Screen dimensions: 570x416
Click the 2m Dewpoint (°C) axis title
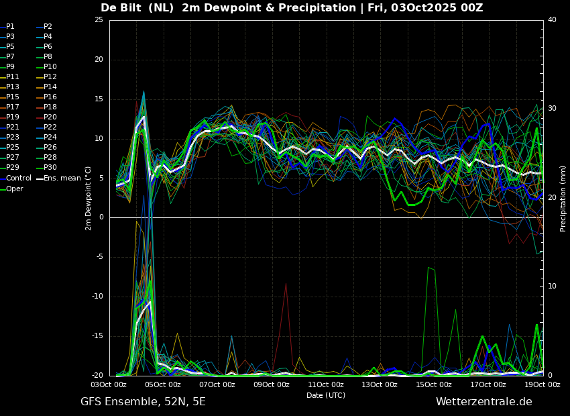click(88, 198)
